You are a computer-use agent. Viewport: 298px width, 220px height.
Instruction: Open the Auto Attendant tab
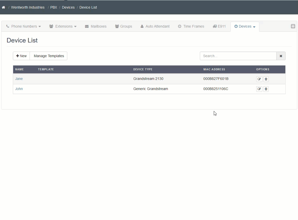point(155,26)
